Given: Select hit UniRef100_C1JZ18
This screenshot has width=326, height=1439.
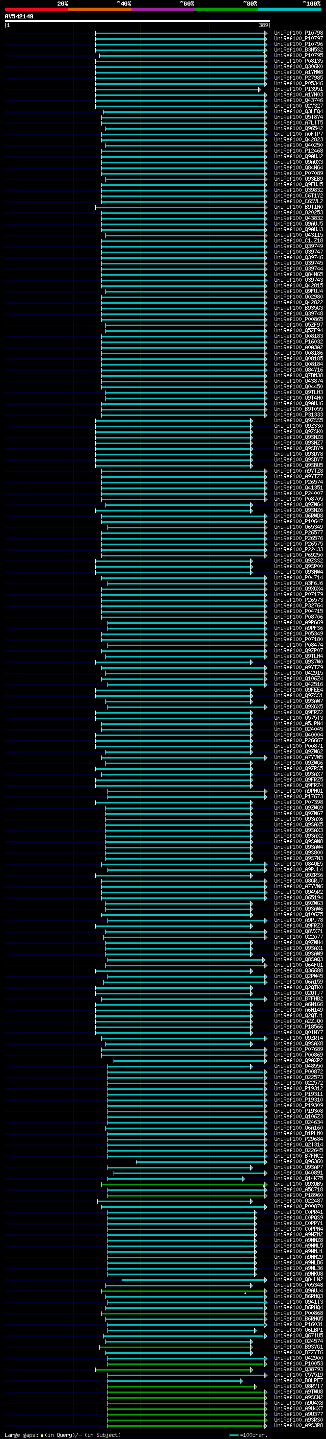Looking at the screenshot, I should pos(298,241).
